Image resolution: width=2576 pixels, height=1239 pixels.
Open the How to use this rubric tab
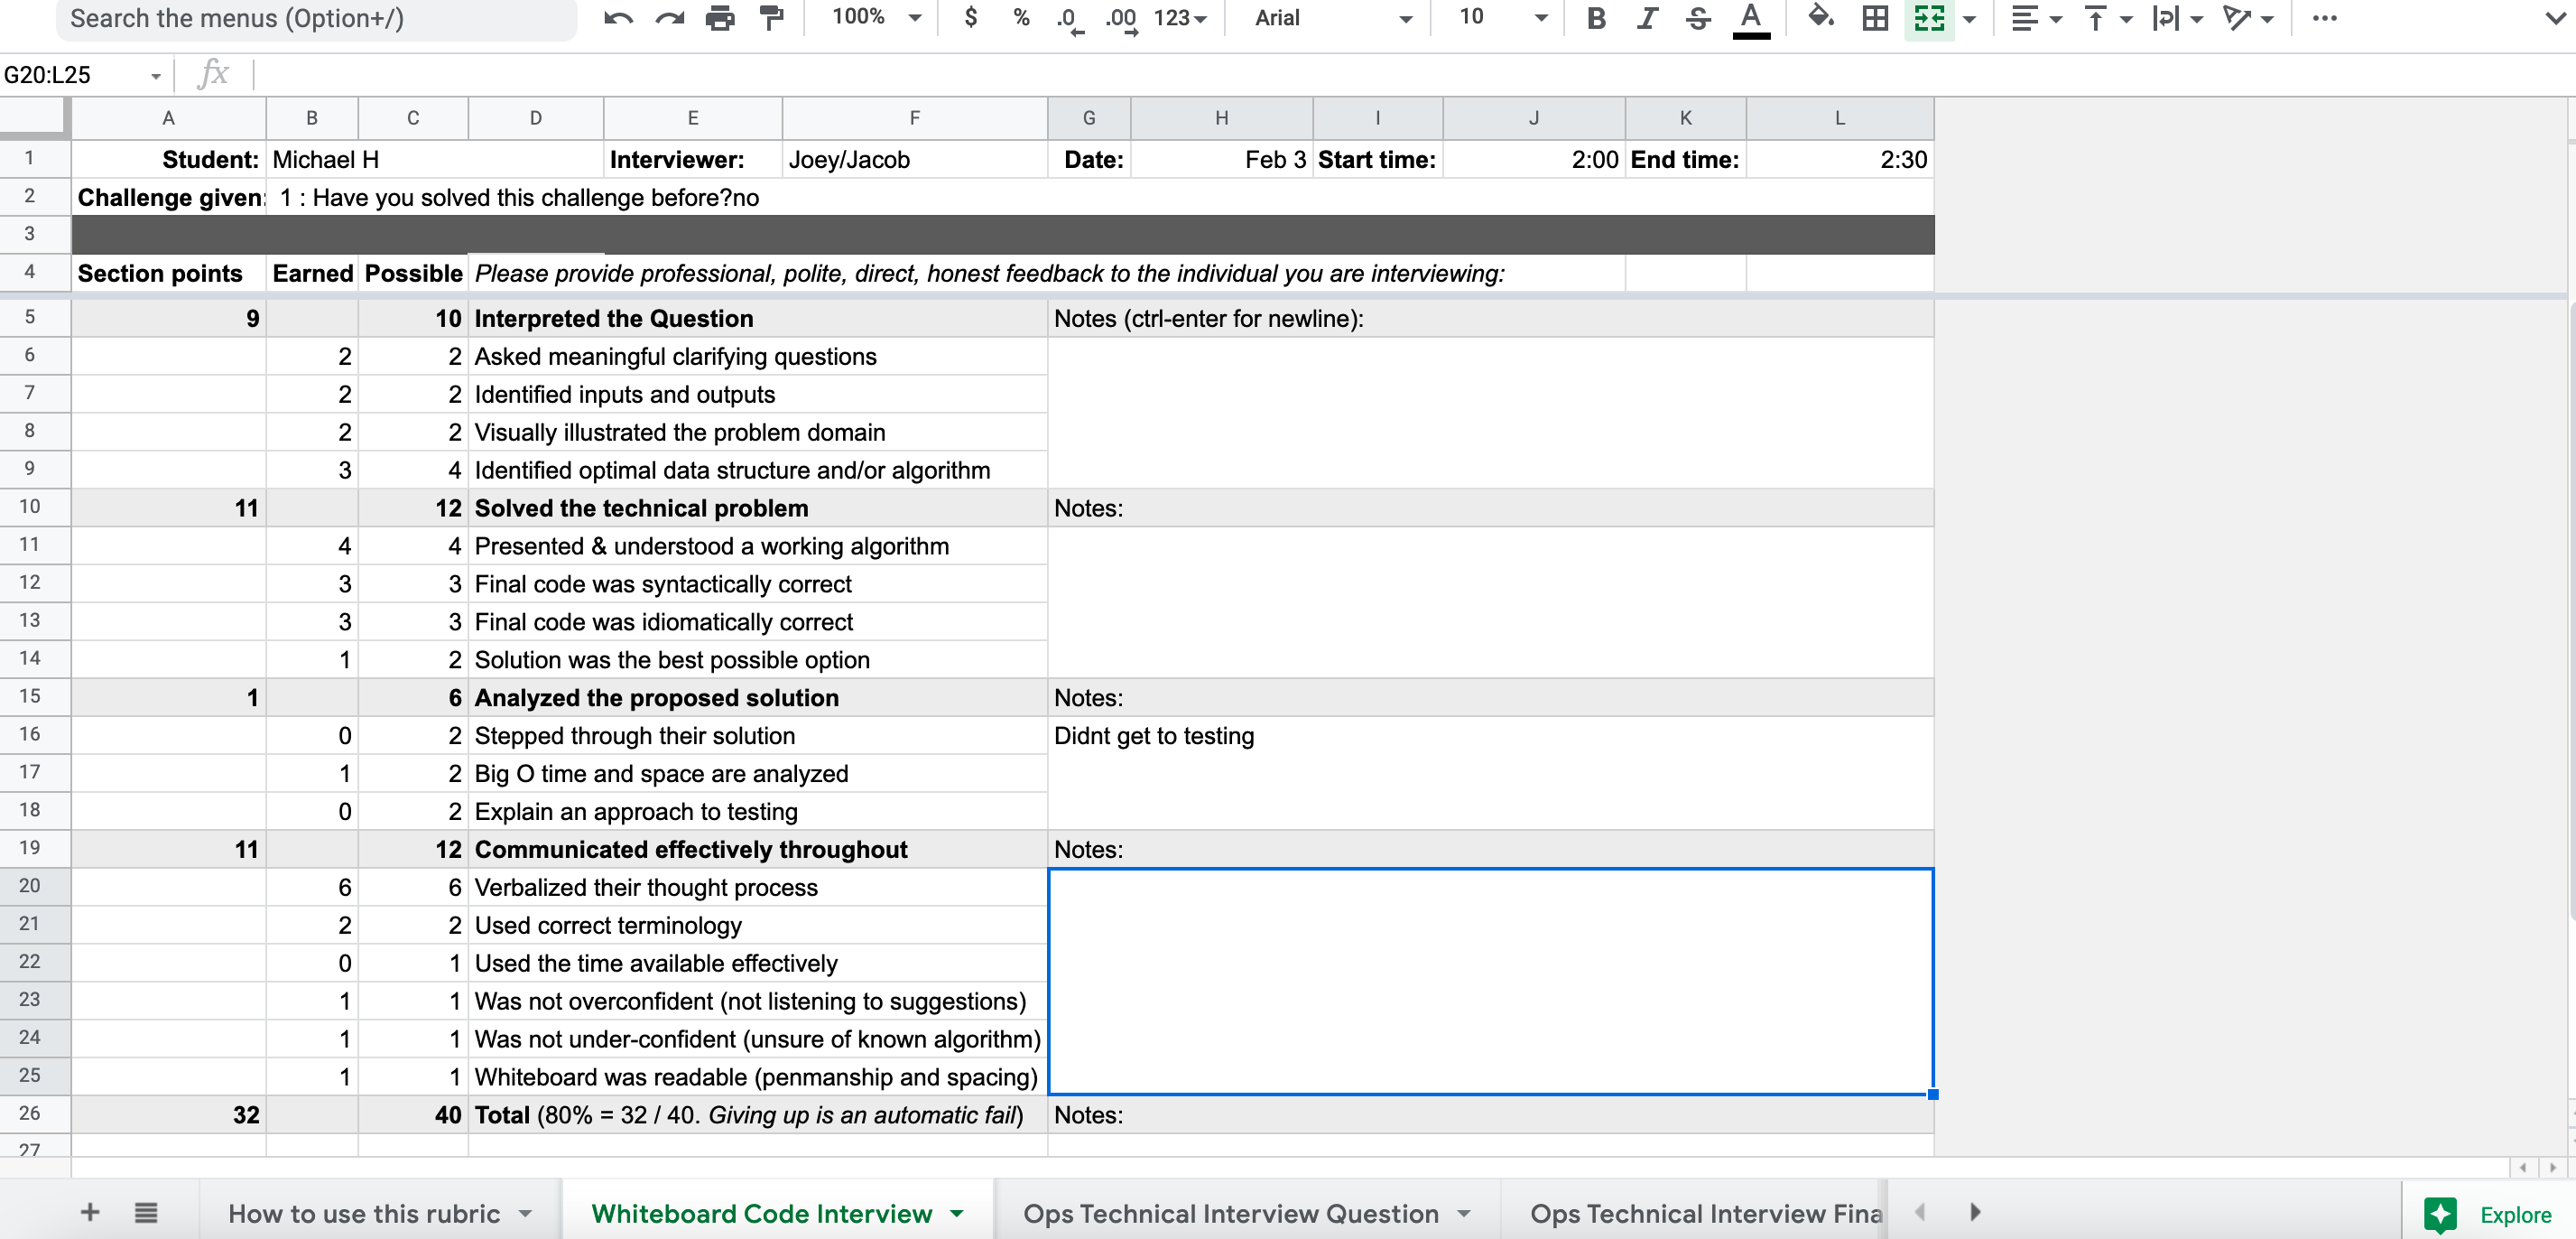(x=365, y=1213)
